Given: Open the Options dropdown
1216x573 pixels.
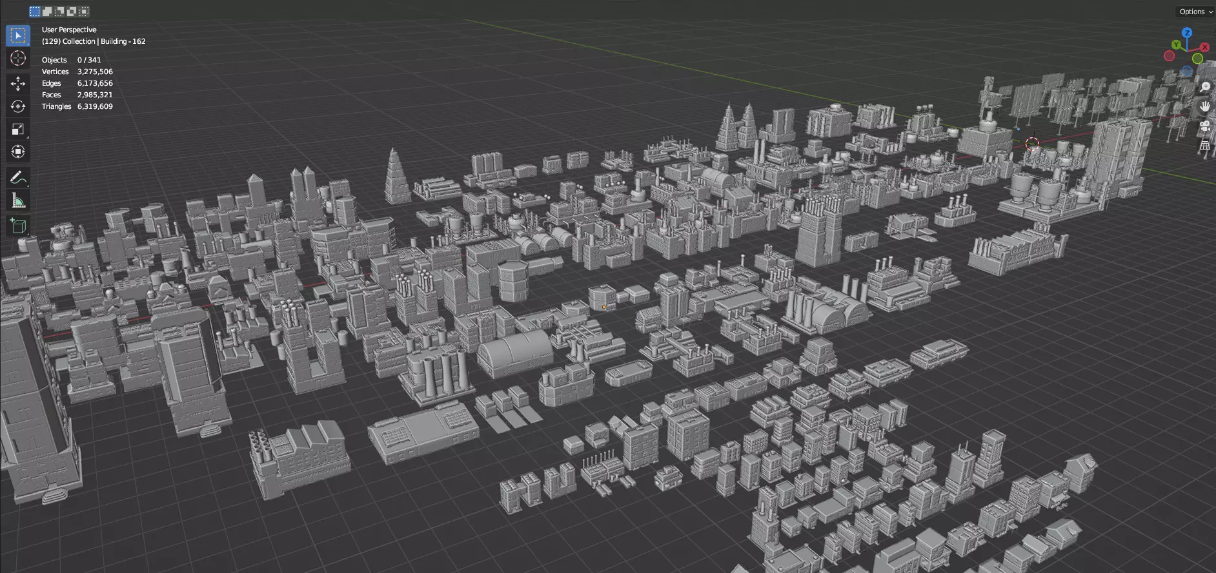Looking at the screenshot, I should pyautogui.click(x=1196, y=12).
